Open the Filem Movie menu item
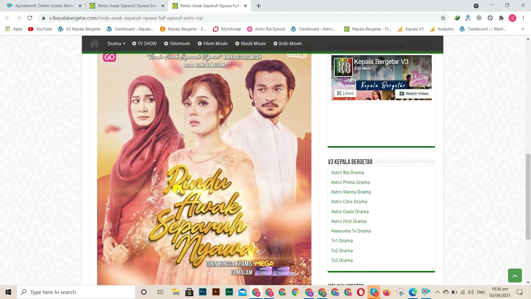Screen dimensions: 531x299 213,44
